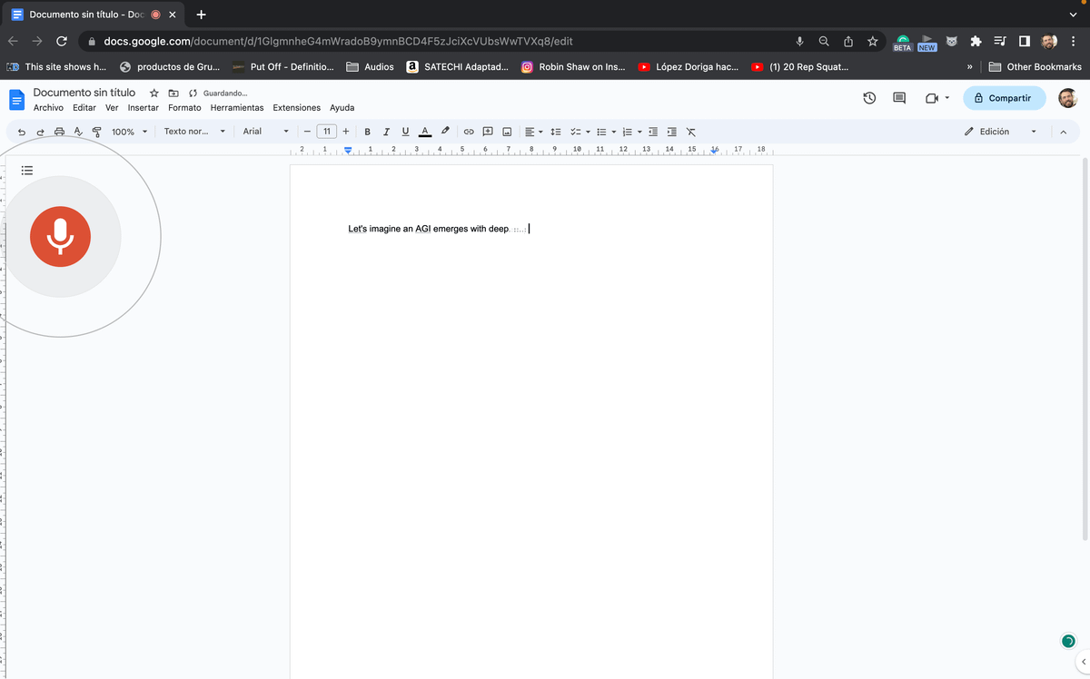The height and width of the screenshot is (679, 1090).
Task: Click the paint format roller icon
Action: point(96,132)
